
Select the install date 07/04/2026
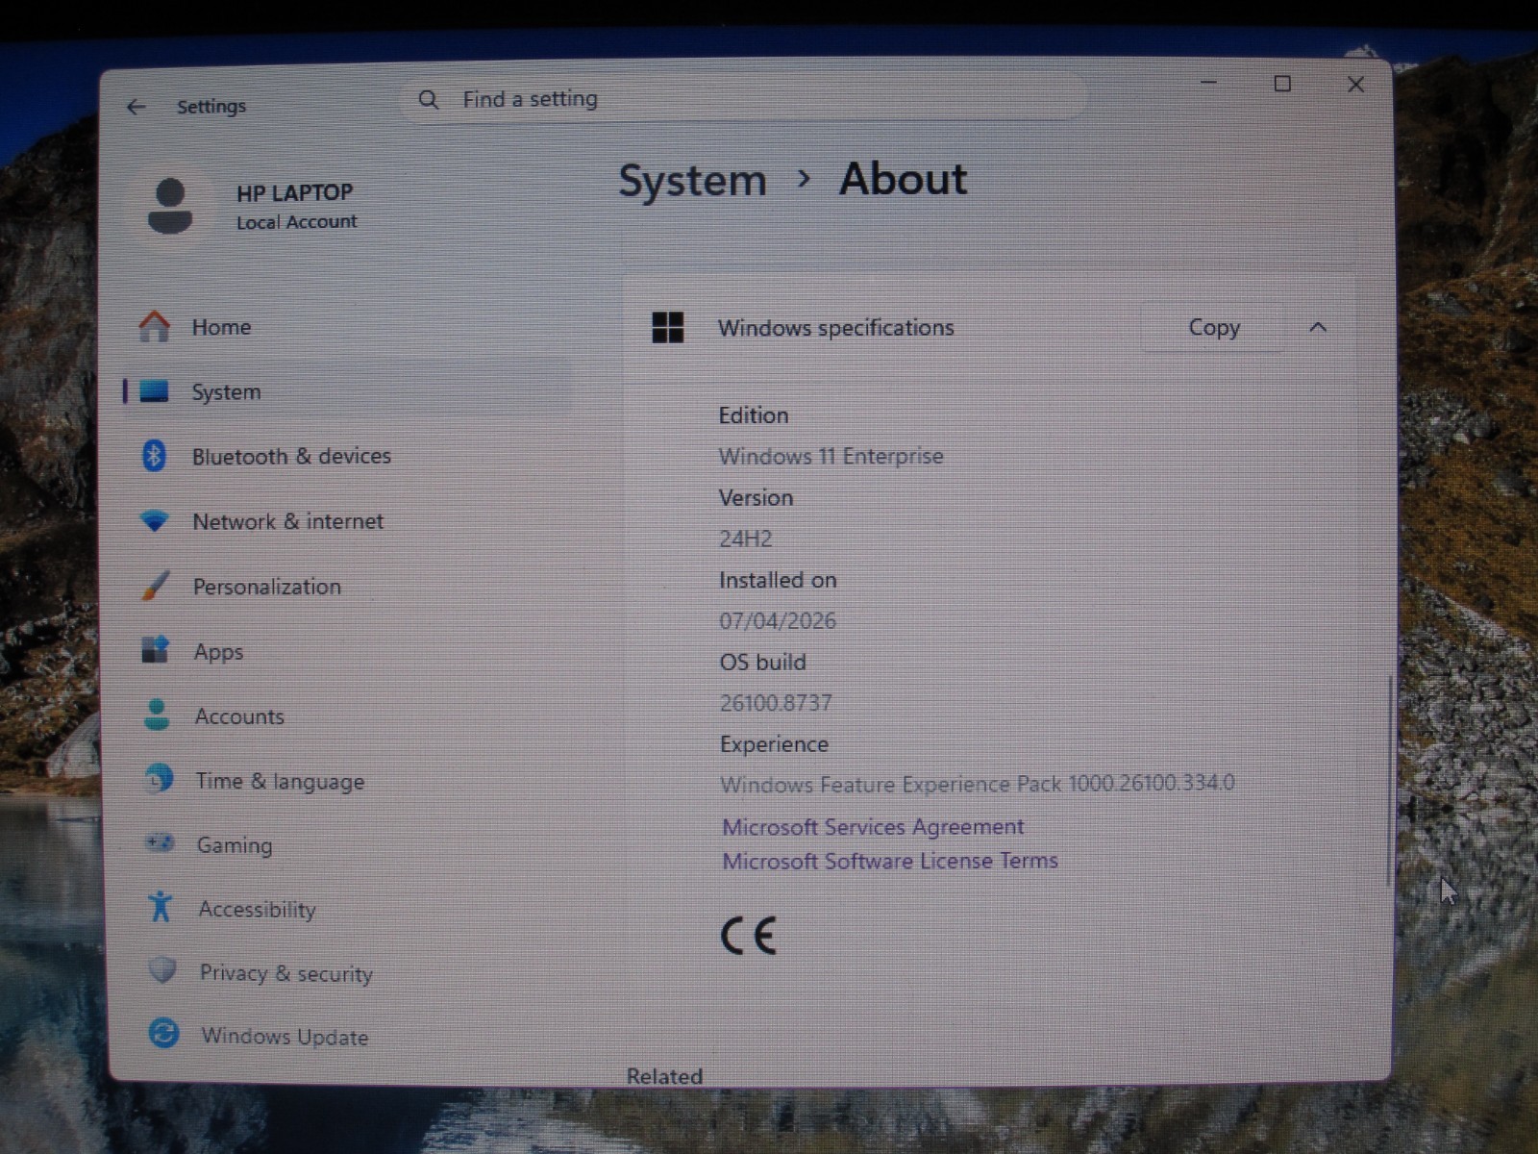click(778, 621)
